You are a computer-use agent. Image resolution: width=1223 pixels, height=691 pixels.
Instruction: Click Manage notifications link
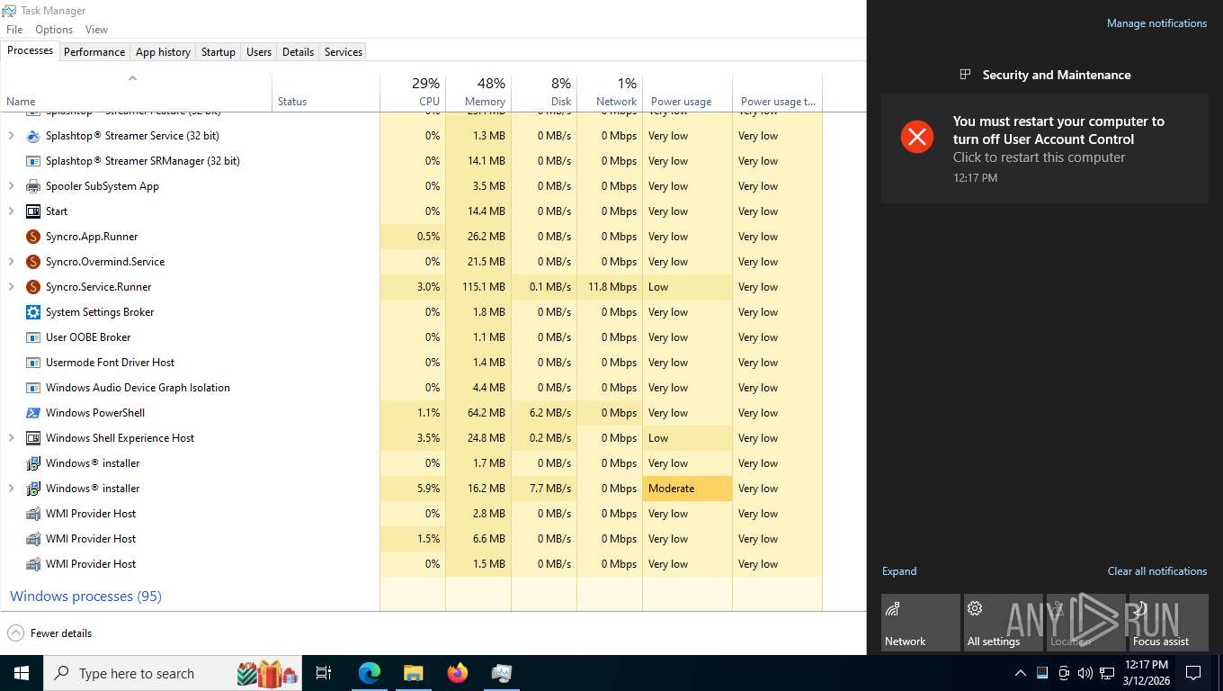(1156, 23)
